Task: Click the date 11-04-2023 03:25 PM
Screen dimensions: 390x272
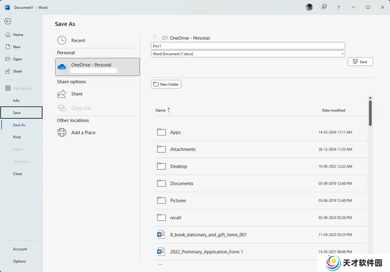Action: (x=335, y=235)
